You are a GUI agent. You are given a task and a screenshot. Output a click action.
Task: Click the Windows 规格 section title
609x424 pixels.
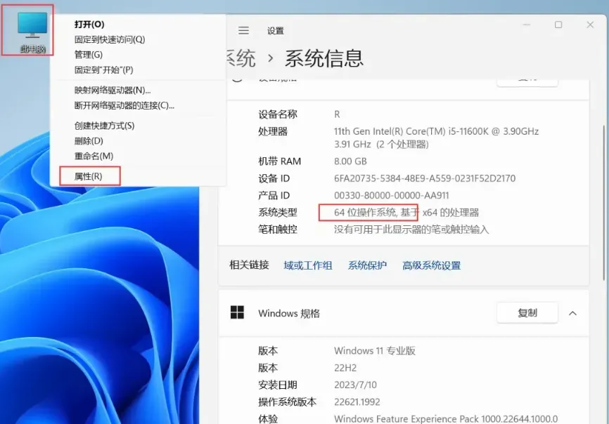pyautogui.click(x=289, y=313)
